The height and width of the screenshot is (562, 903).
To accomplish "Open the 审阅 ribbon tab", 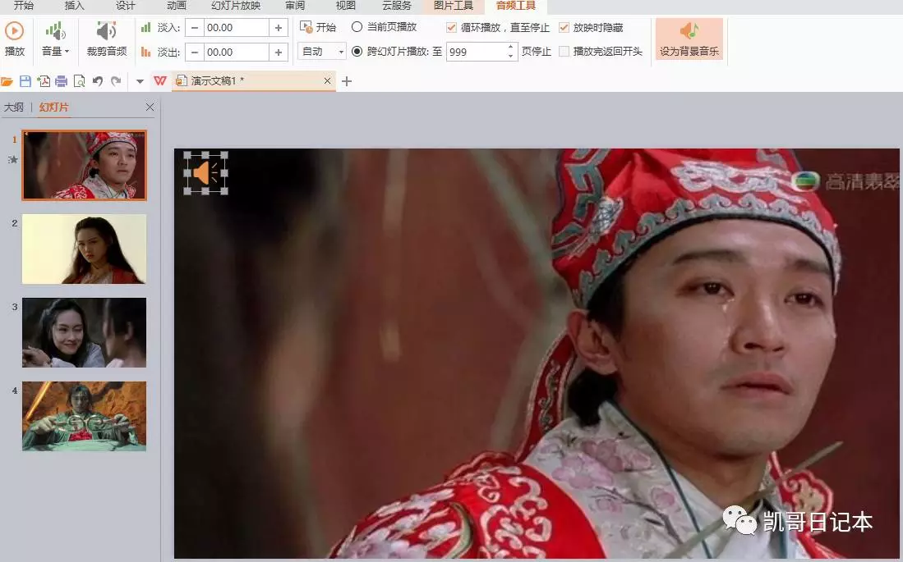I will [x=295, y=6].
